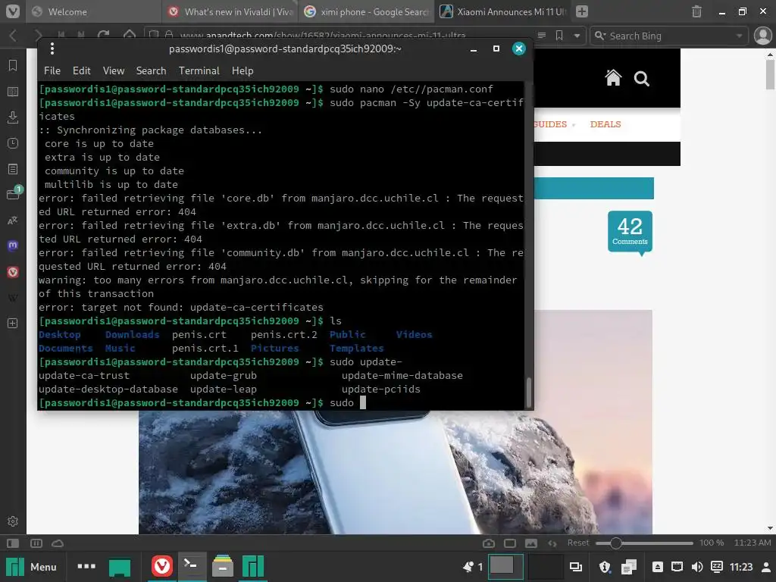Screen dimensions: 776x582
Task: Open the 42 Comments bubble
Action: (630, 232)
